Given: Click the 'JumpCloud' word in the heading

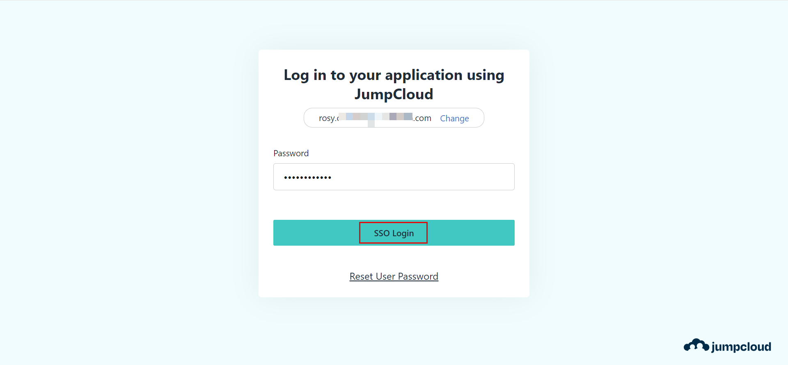Looking at the screenshot, I should pos(394,94).
